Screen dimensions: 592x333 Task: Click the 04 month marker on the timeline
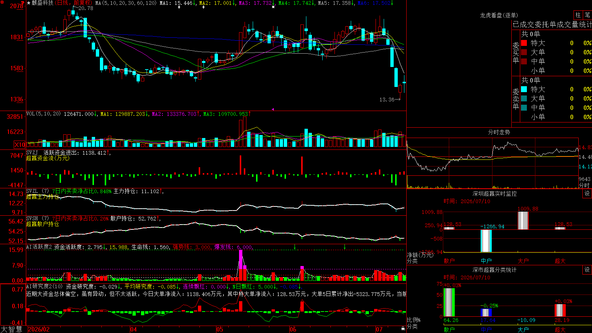(134, 329)
